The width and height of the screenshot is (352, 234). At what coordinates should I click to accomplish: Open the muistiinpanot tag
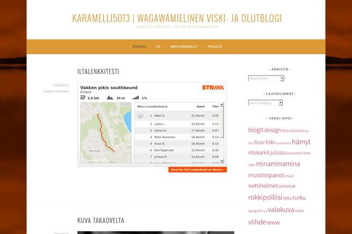(x=266, y=175)
